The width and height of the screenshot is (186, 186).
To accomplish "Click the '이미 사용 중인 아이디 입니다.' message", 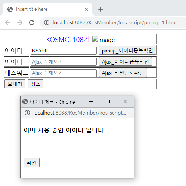I will [x=65, y=130].
